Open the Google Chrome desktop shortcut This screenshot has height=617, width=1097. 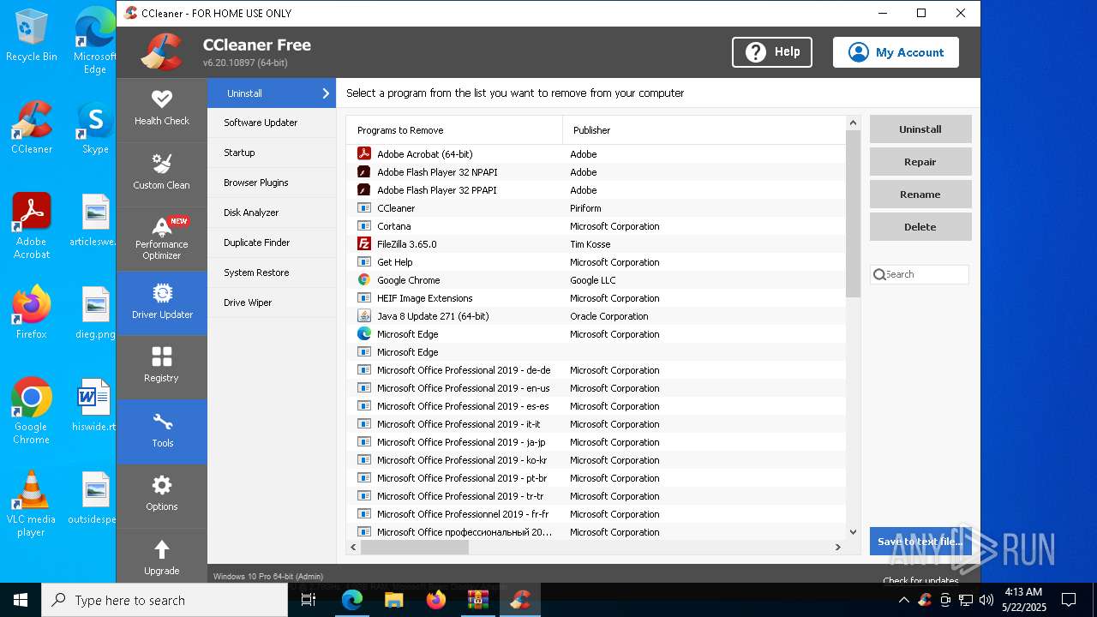(31, 411)
